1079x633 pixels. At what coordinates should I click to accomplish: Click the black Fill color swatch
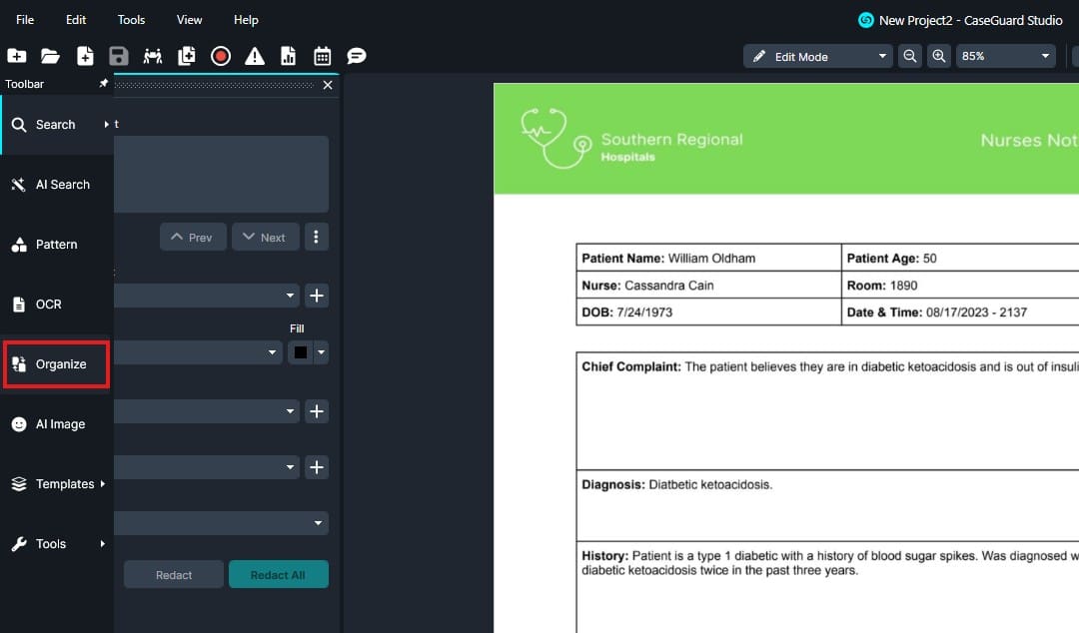[x=301, y=352]
